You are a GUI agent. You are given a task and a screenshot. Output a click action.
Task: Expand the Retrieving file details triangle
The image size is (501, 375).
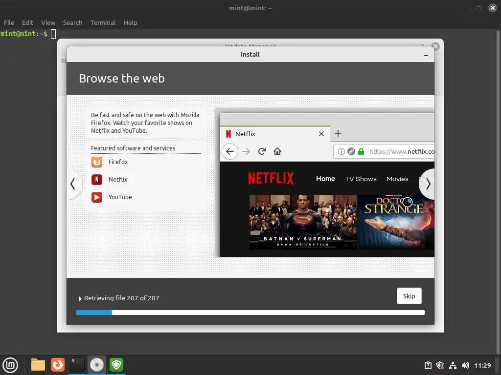pyautogui.click(x=80, y=298)
